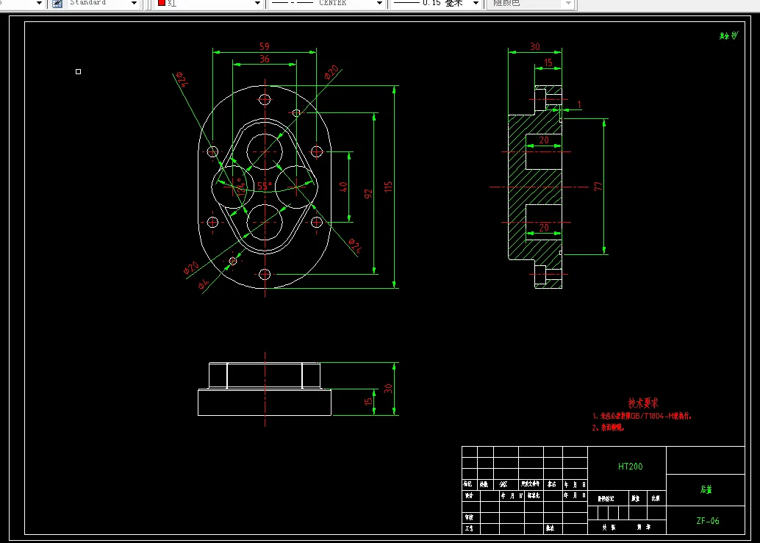
Task: Open the greyed-out plot style dropdown
Action: pos(569,4)
